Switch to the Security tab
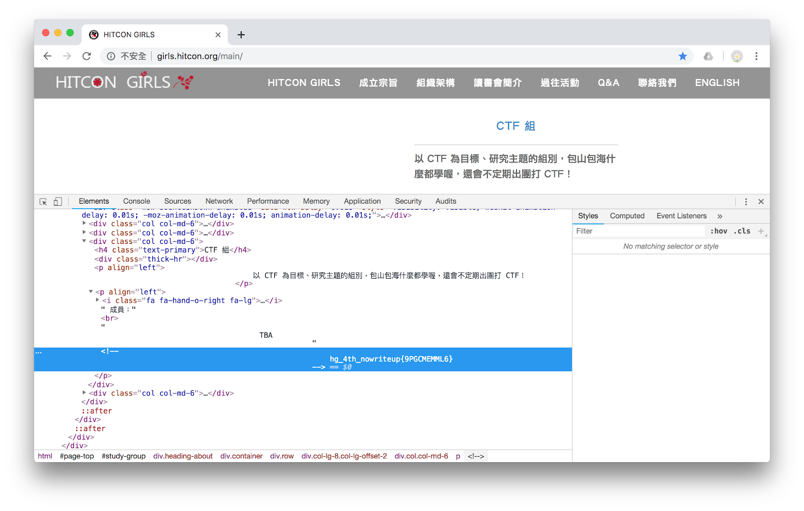Image resolution: width=804 pixels, height=511 pixels. coord(408,201)
